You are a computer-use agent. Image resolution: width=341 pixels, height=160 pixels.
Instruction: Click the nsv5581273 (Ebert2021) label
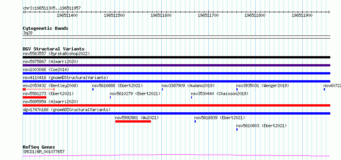pyautogui.click(x=48, y=94)
